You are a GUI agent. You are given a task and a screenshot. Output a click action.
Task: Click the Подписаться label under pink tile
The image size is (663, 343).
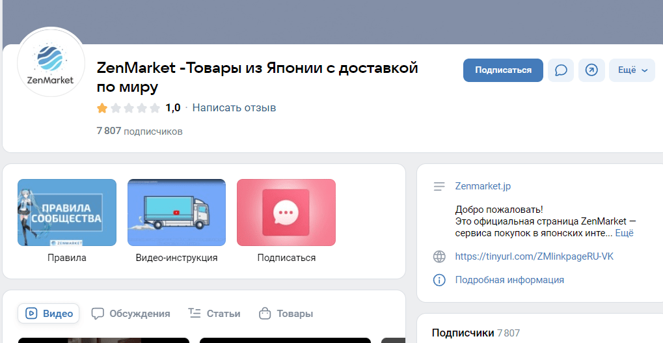coord(286,258)
